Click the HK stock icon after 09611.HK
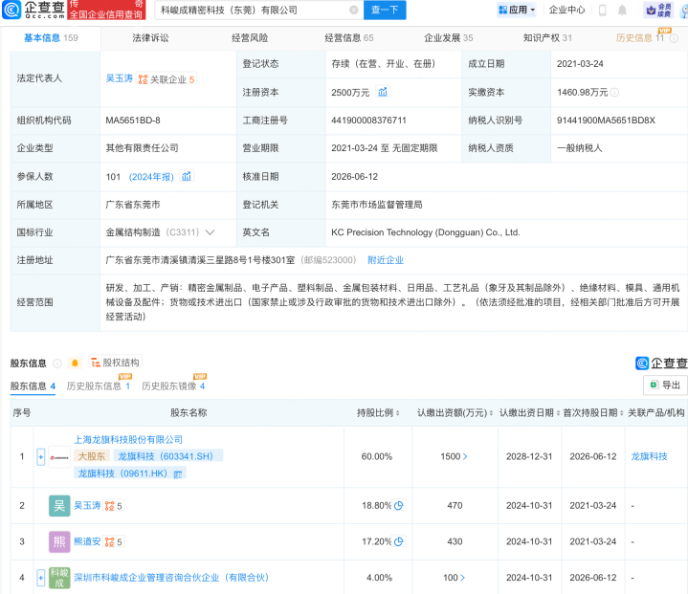The width and height of the screenshot is (688, 594). [x=178, y=474]
